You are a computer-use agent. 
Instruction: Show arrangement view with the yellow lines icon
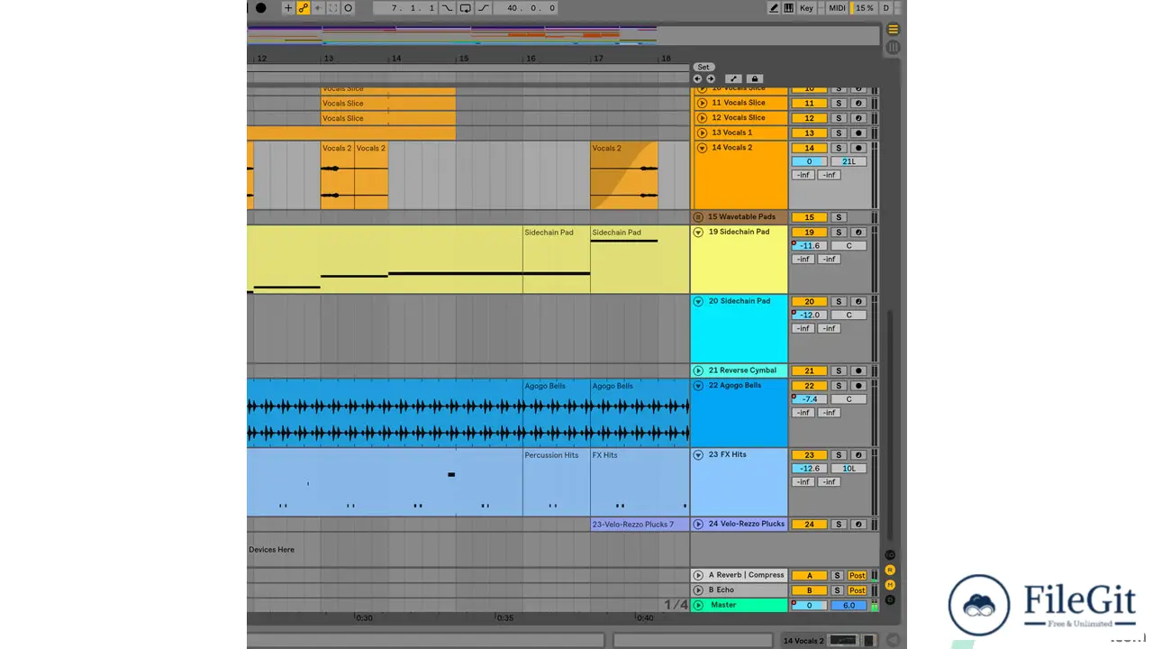coord(893,30)
